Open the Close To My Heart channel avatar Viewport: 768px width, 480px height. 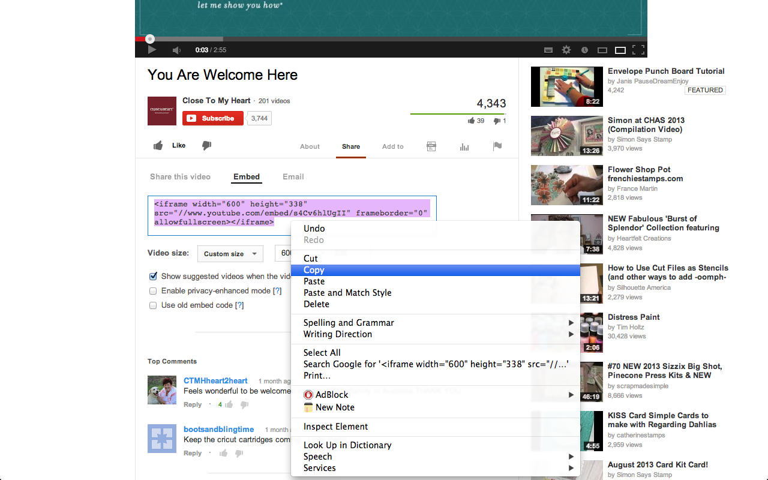point(162,111)
